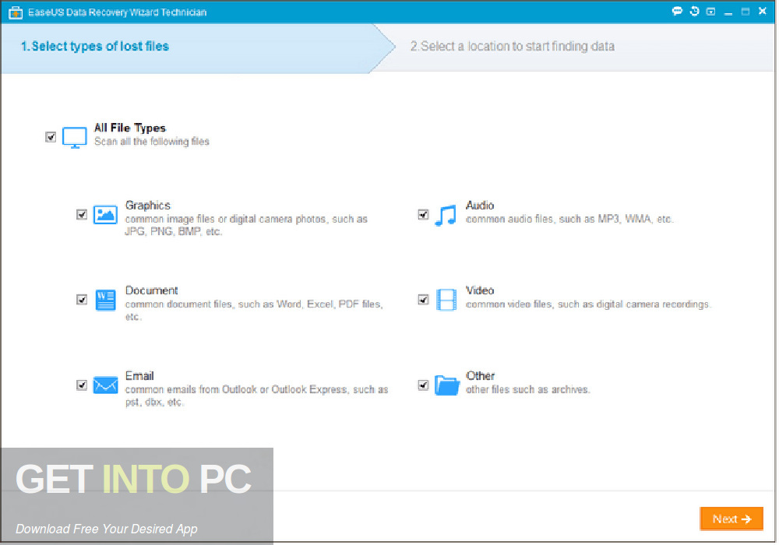Click the 'Document' heading text
The height and width of the screenshot is (545, 779).
(x=152, y=290)
